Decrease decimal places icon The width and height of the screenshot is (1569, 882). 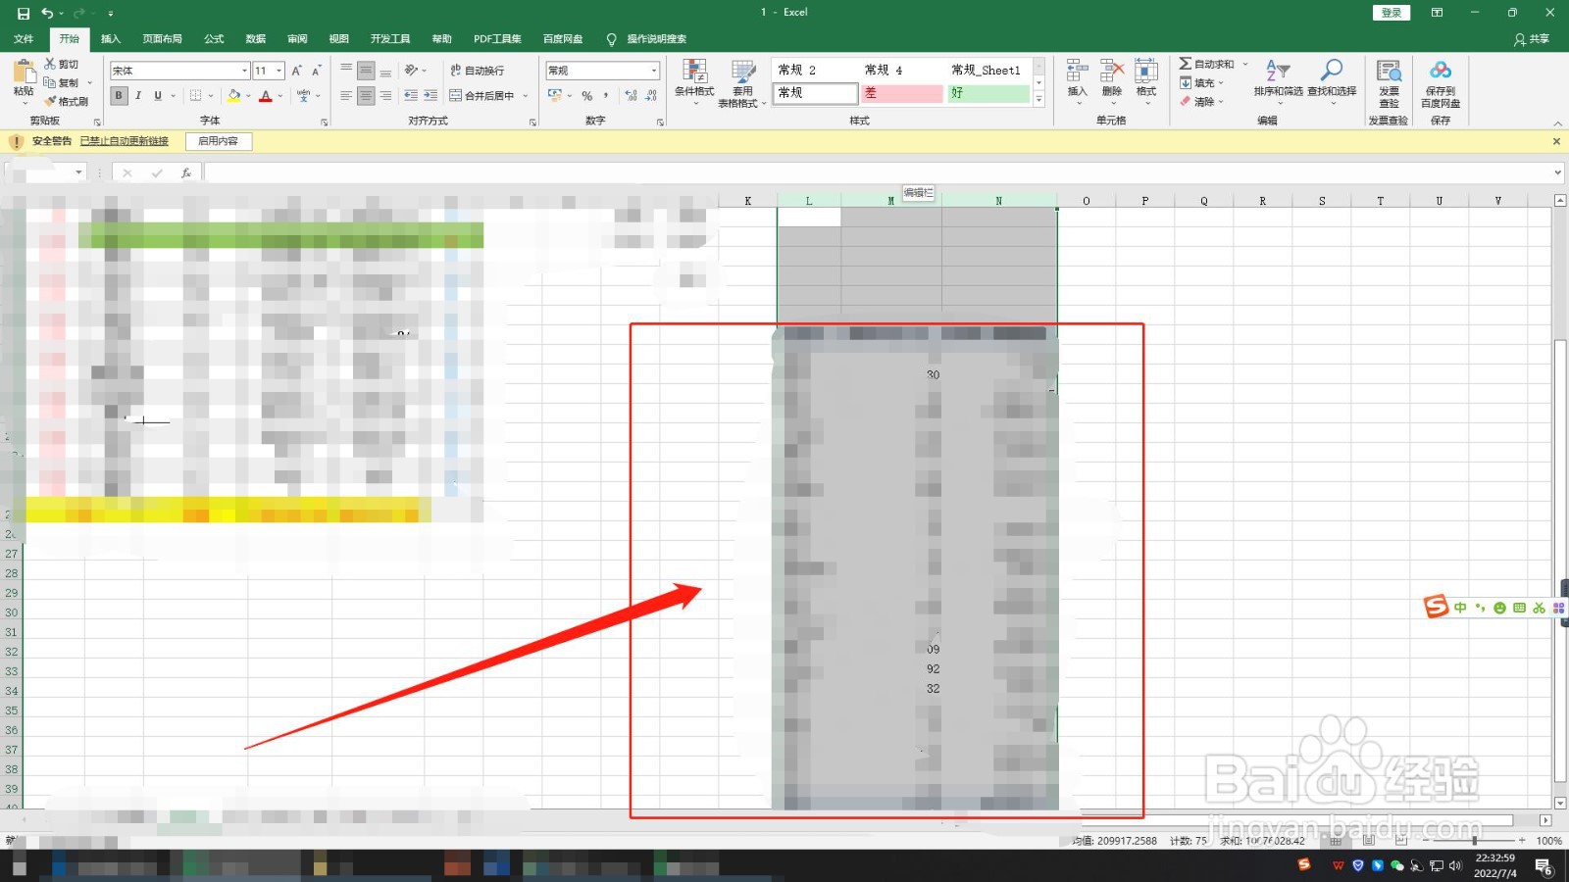[651, 96]
